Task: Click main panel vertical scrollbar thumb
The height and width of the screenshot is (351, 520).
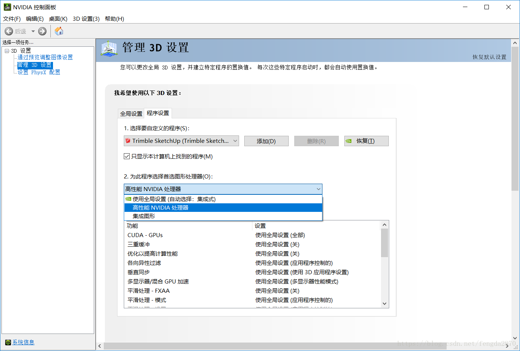Action: pyautogui.click(x=515, y=118)
